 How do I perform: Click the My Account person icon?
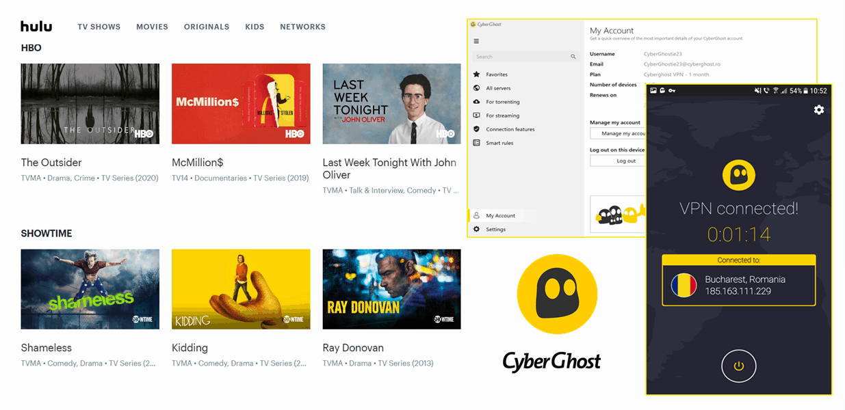[x=477, y=215]
